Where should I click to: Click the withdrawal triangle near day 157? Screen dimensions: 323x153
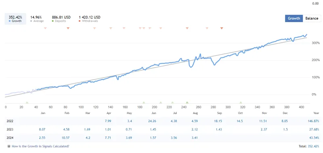click(x=124, y=28)
